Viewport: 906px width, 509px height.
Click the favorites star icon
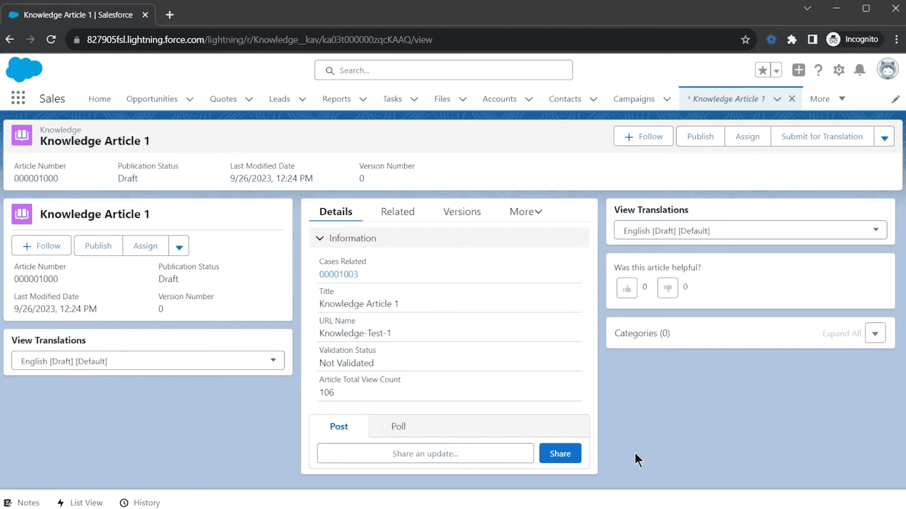point(762,69)
